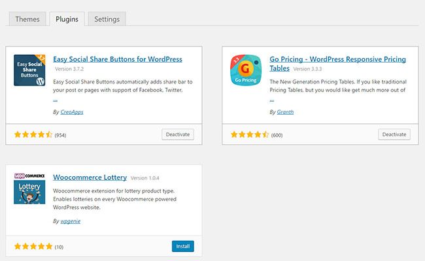Select the Plugins tab
Viewport: 425px width, 261px height.
[67, 19]
